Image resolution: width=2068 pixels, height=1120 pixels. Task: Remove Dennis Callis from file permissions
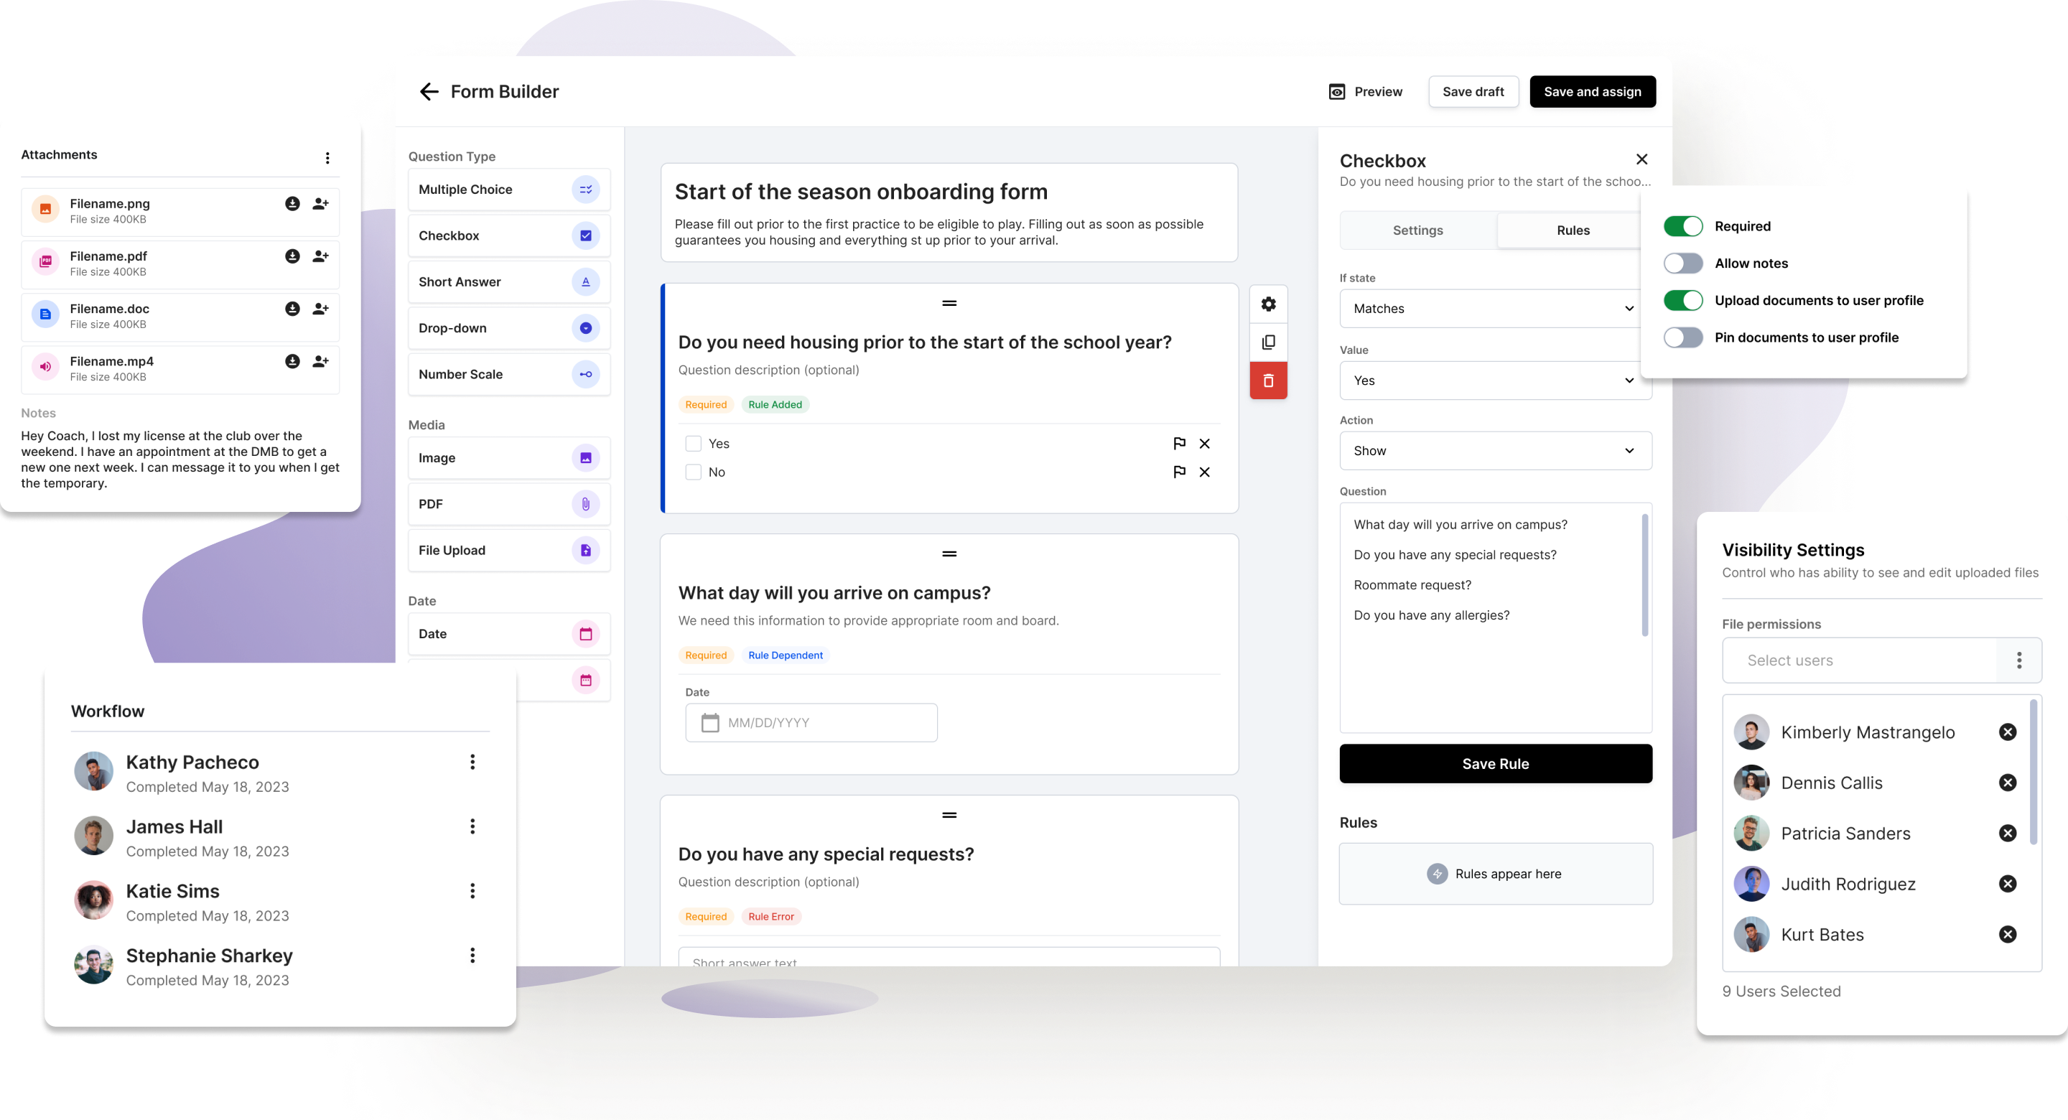click(2007, 783)
